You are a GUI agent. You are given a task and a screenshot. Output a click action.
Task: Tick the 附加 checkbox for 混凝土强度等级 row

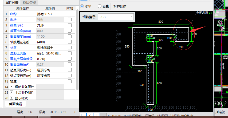pyautogui.click(x=70, y=59)
